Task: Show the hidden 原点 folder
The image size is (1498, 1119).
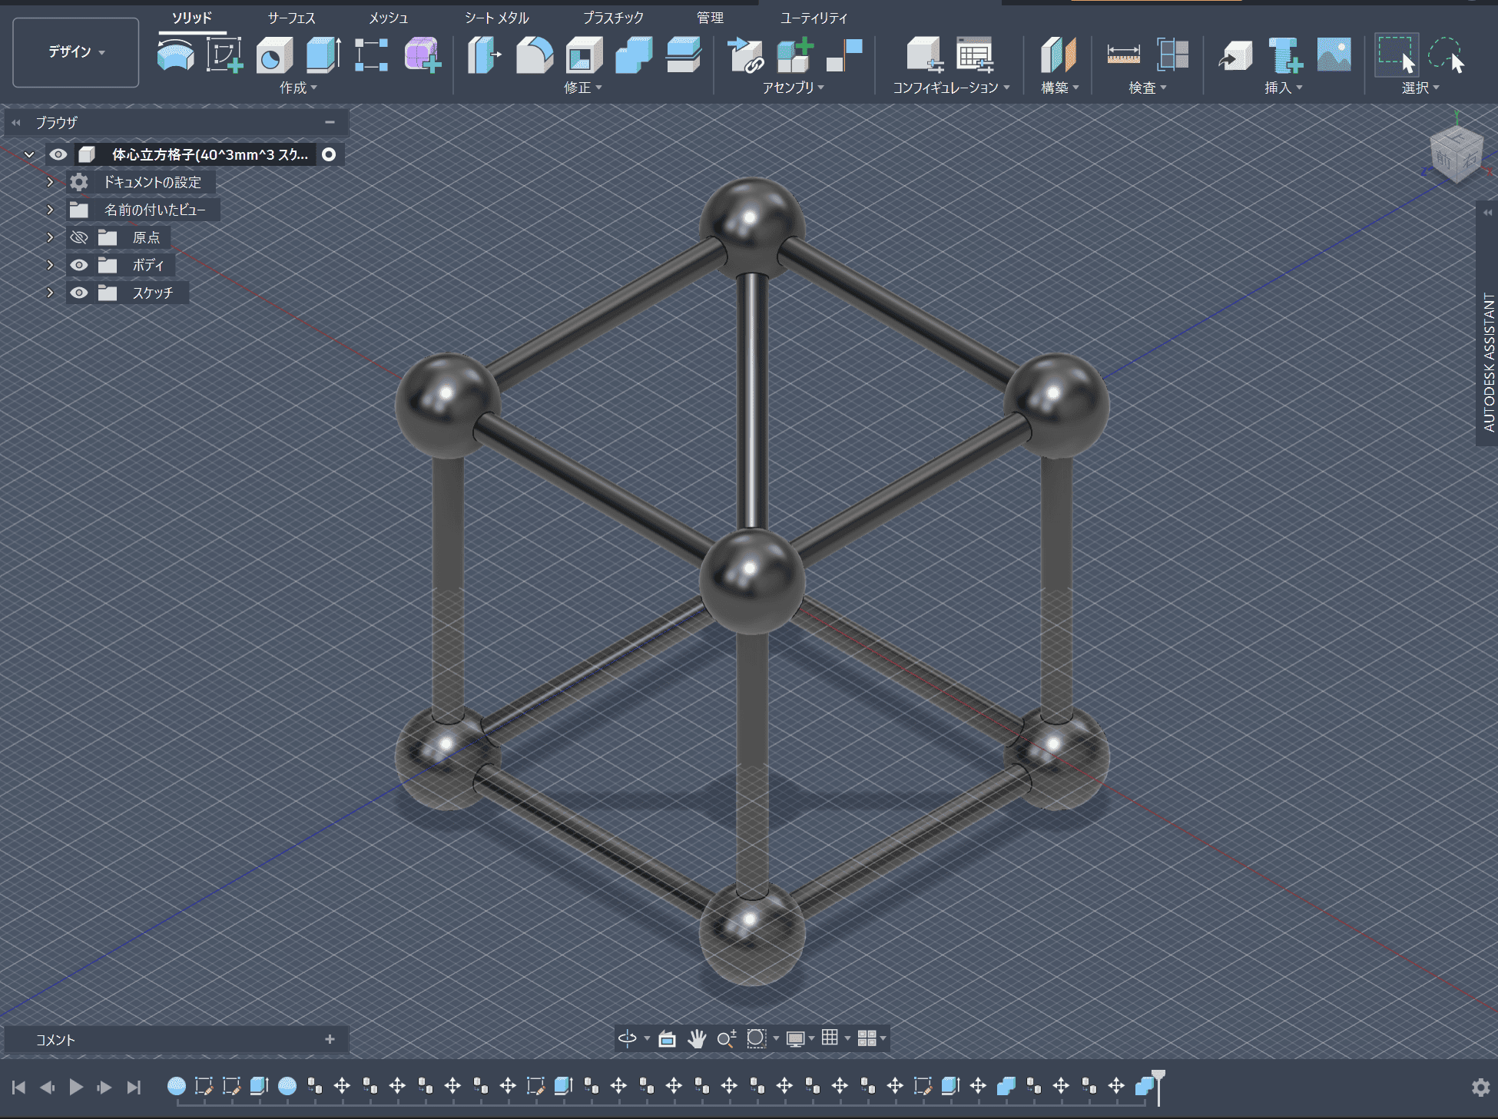Action: click(x=79, y=237)
